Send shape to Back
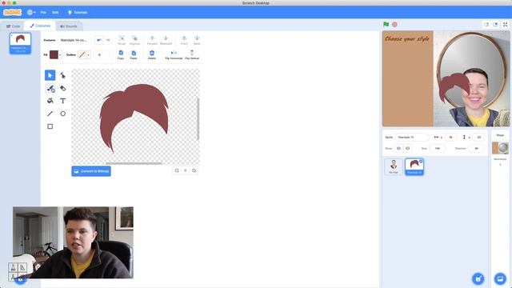This screenshot has width=512, height=288. point(197,40)
